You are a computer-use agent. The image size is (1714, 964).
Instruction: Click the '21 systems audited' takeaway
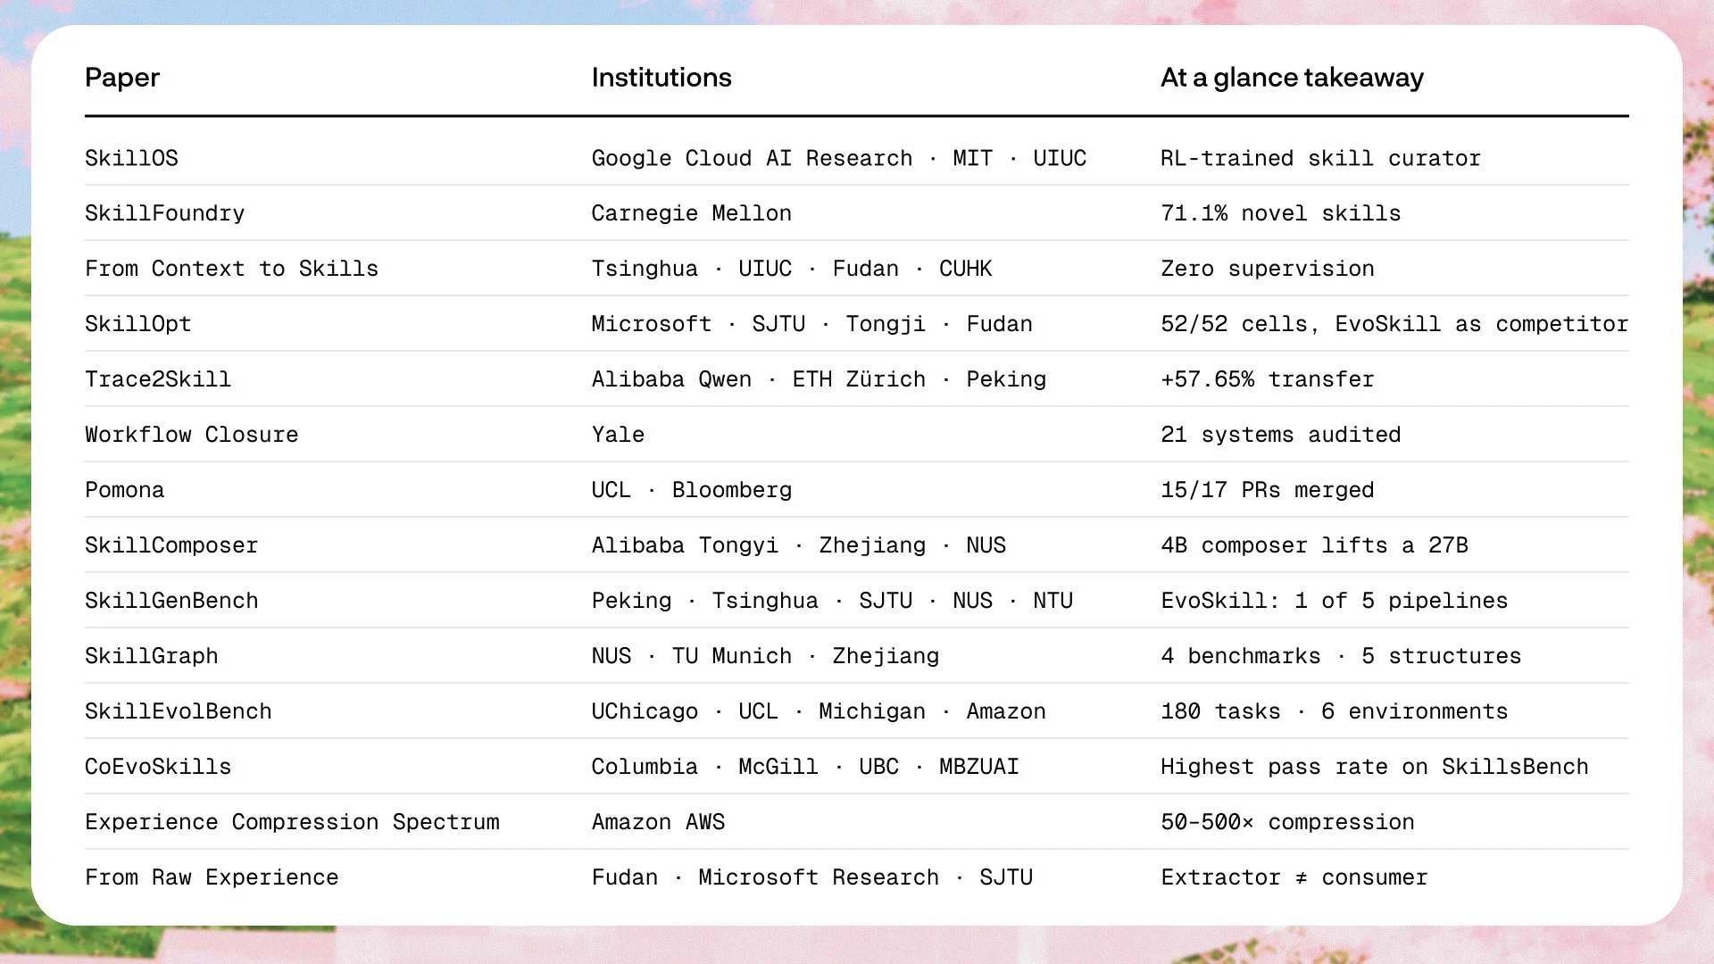click(1280, 435)
